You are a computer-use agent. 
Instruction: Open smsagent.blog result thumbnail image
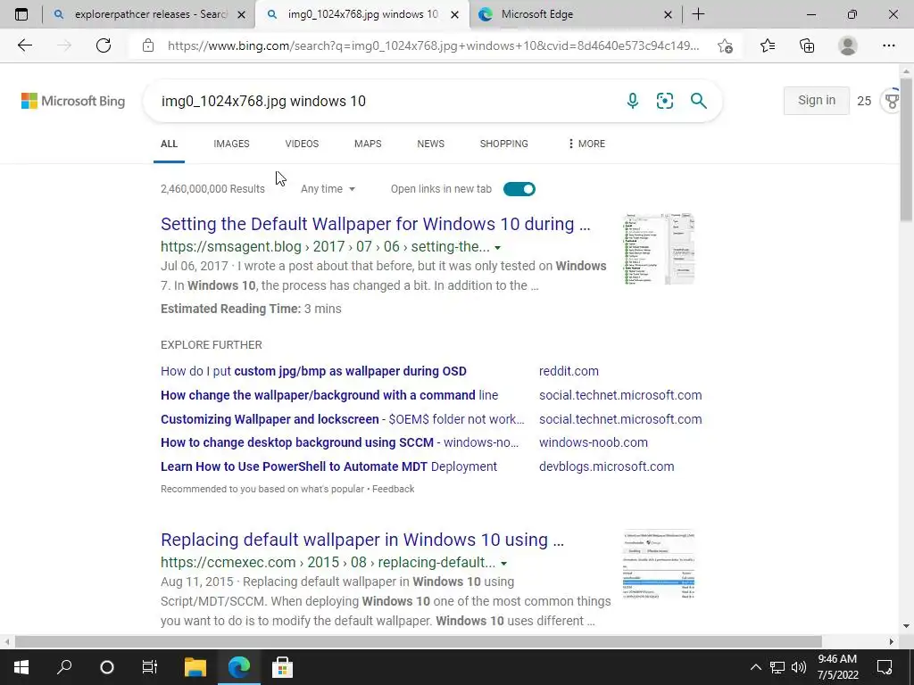tap(659, 249)
